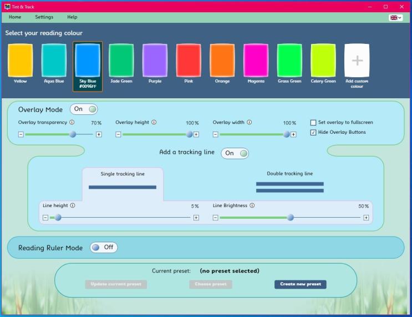The height and width of the screenshot is (317, 412).
Task: Click the Overlay width info icon
Action: (250, 122)
